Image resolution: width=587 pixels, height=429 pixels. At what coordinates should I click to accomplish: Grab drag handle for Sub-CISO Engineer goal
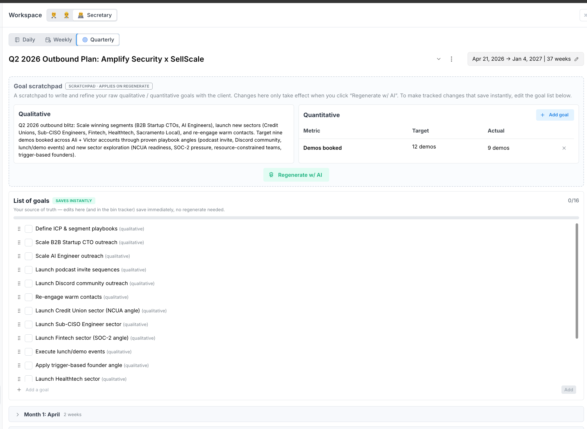coord(19,324)
